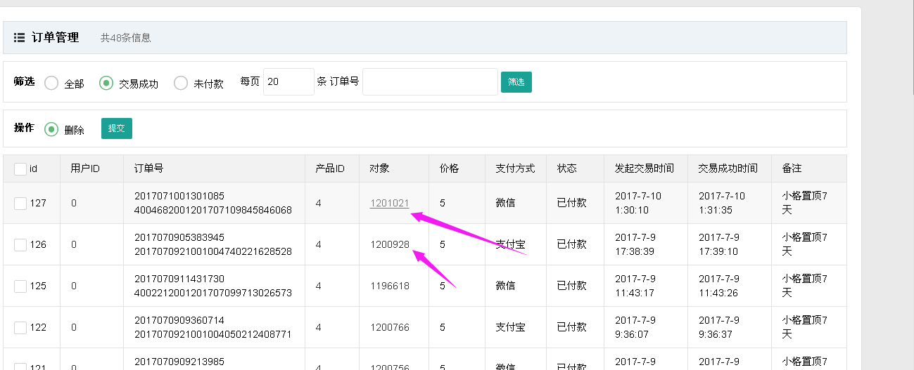Click object number 1200766
Viewport: 914px width, 370px height.
390,327
